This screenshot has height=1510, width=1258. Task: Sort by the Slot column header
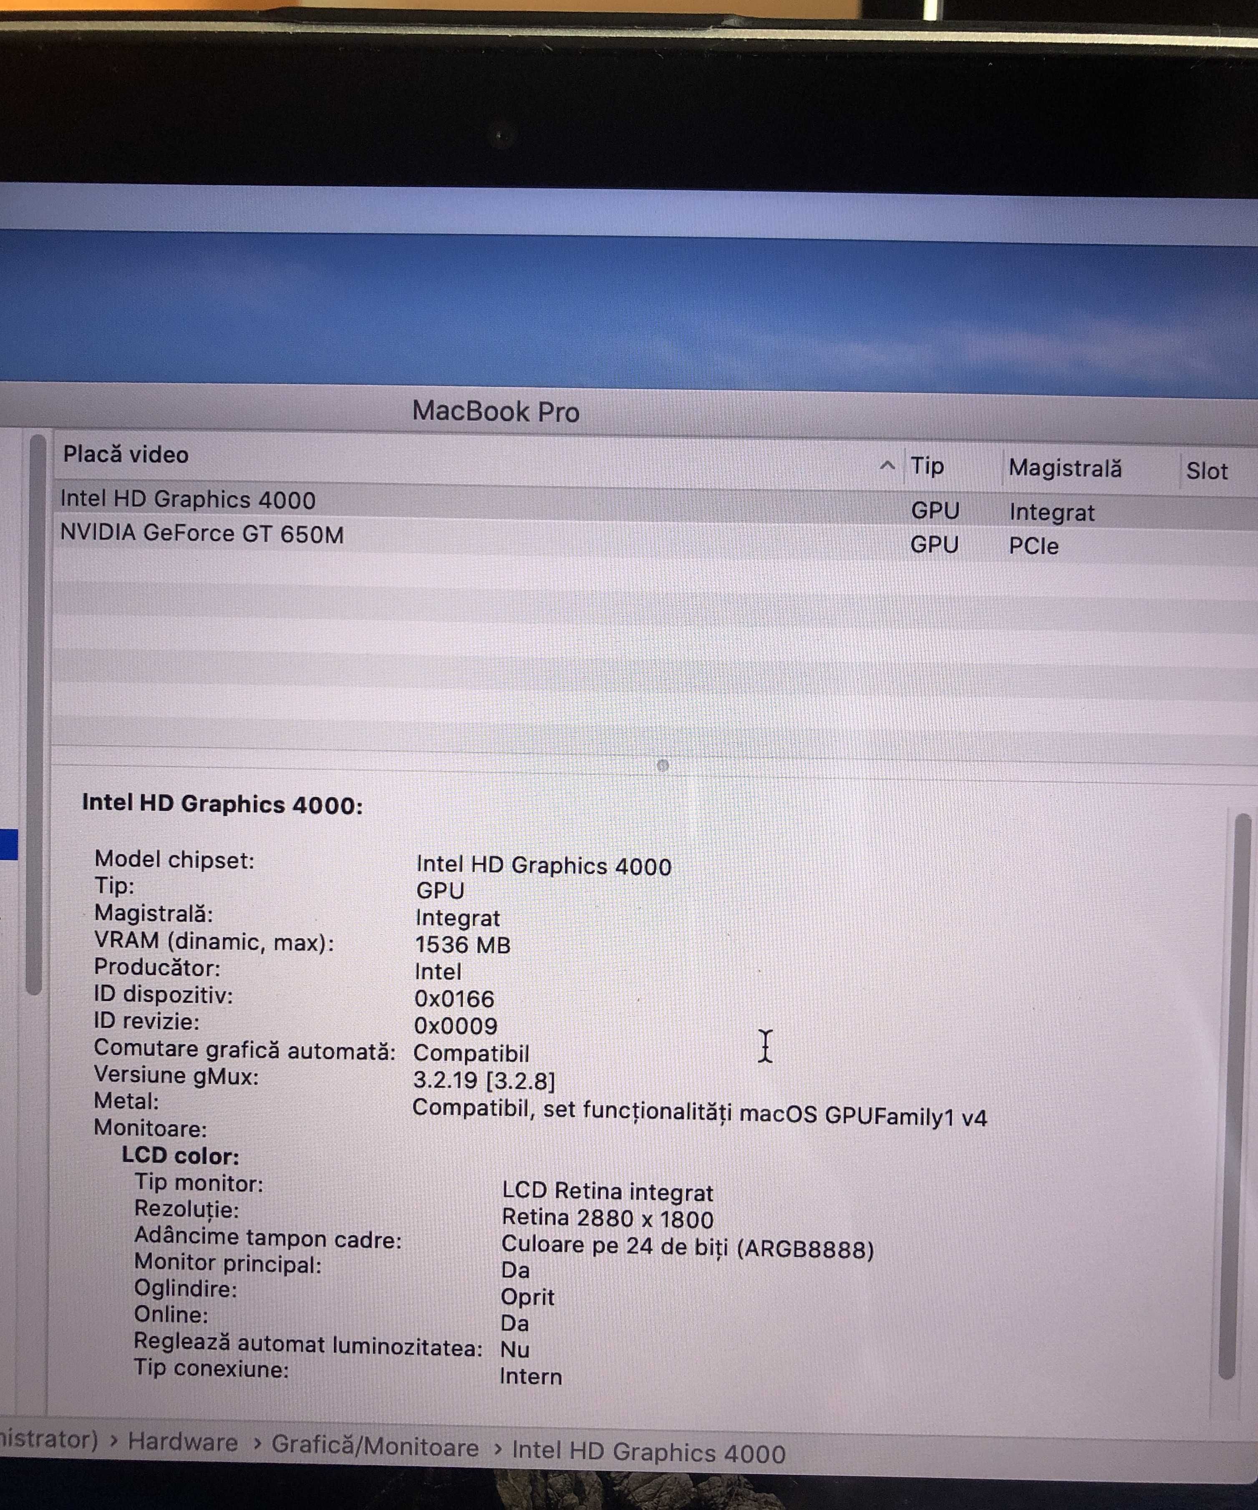tap(1206, 471)
